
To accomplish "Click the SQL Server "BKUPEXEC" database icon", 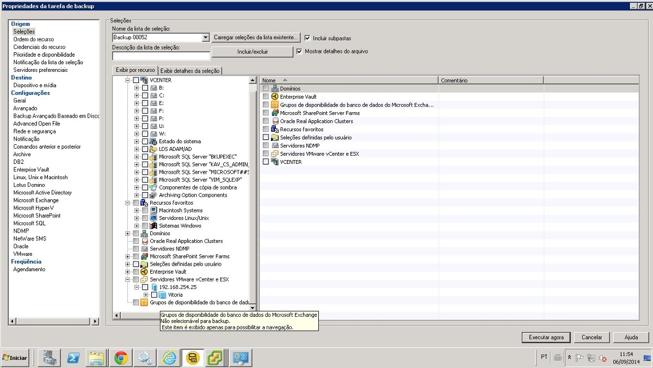I will click(153, 157).
